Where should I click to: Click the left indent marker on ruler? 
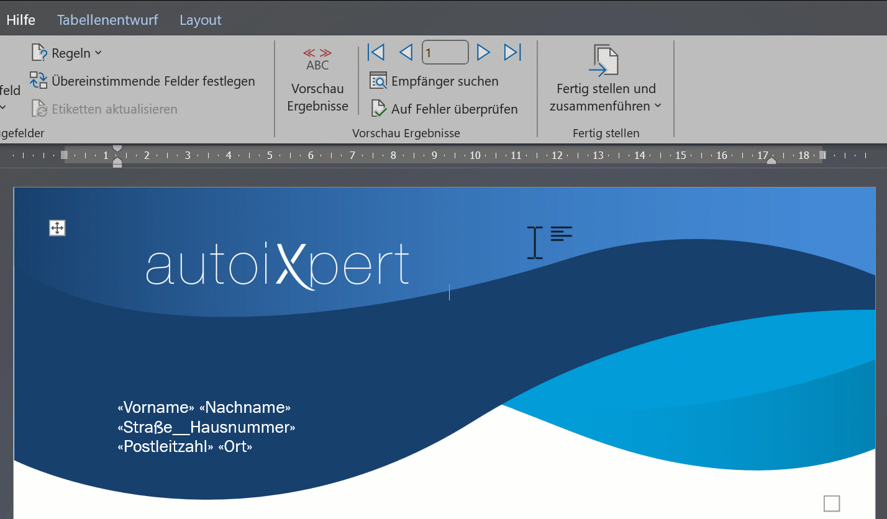tap(117, 162)
